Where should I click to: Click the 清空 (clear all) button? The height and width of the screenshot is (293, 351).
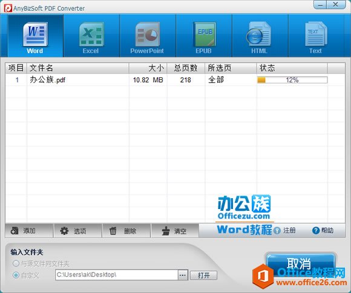[175, 231]
